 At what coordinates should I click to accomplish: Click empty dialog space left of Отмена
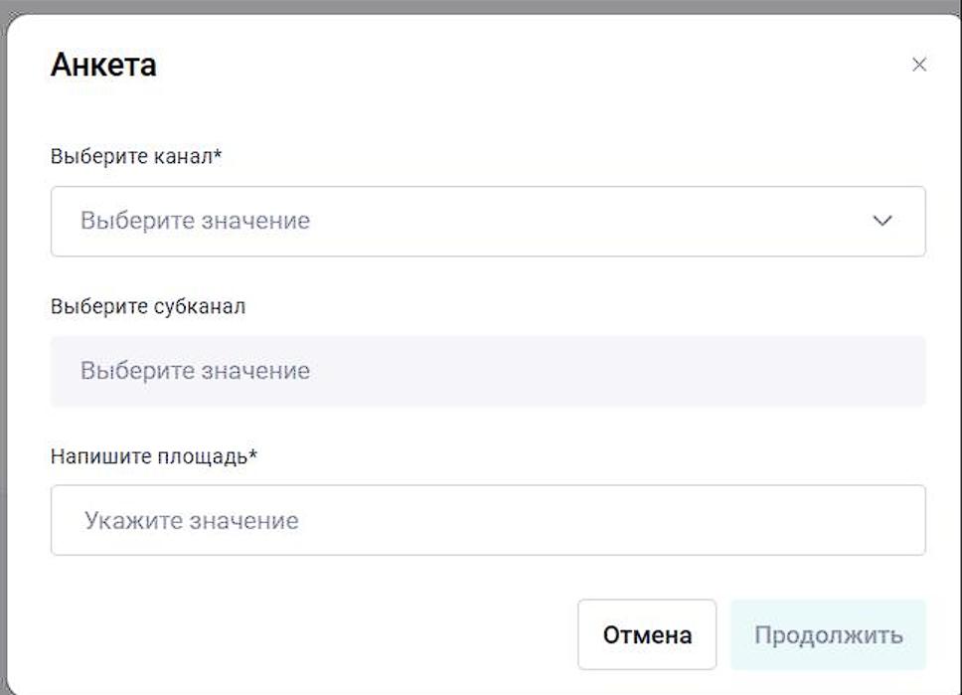298,634
